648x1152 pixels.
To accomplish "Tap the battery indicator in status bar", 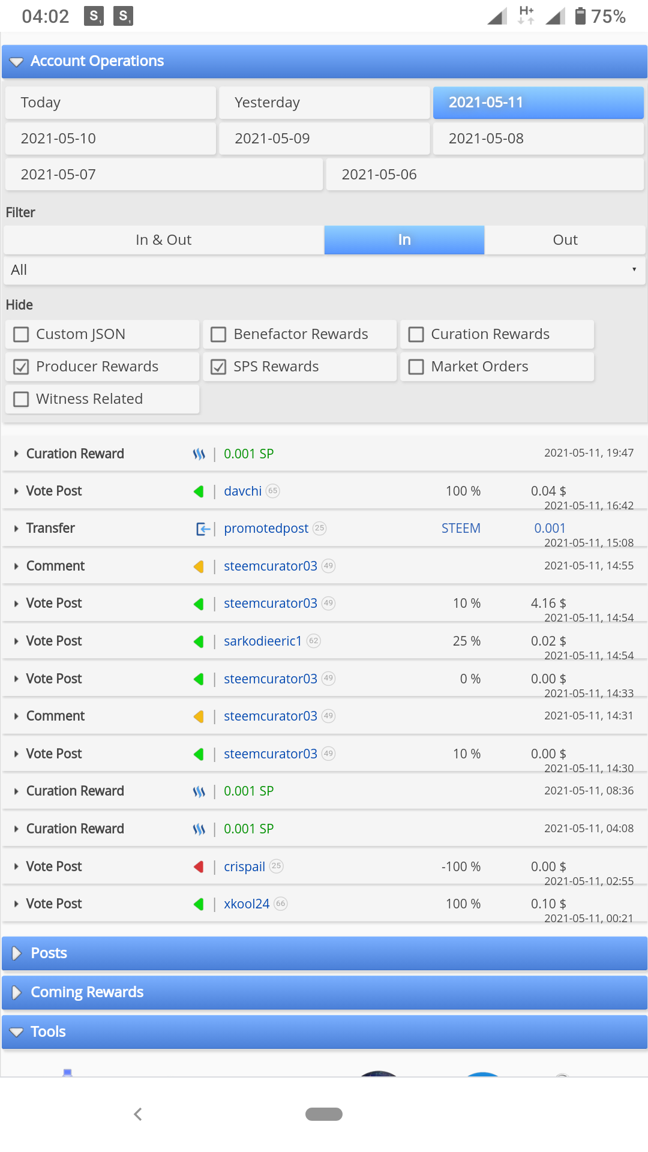I will 580,16.
